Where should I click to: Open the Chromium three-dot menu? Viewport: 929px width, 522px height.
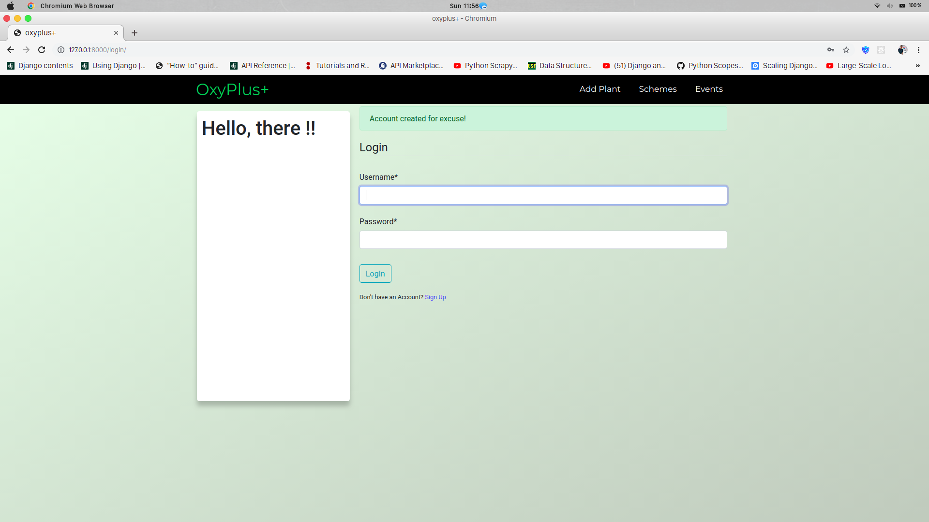tap(918, 50)
